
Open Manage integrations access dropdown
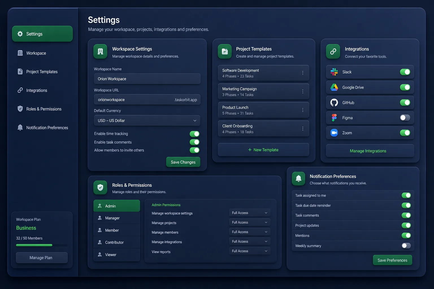tap(249, 242)
